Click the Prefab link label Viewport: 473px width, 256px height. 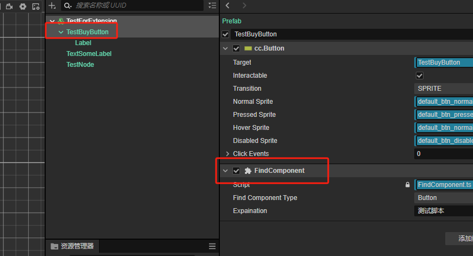[231, 21]
